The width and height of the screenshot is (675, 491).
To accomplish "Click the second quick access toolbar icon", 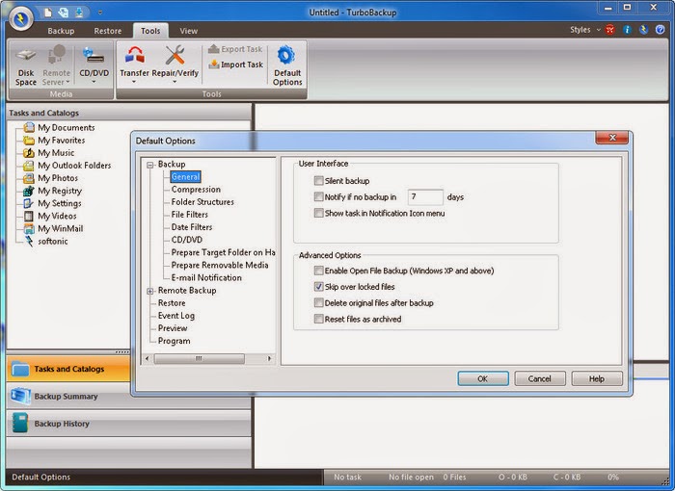I will click(64, 13).
